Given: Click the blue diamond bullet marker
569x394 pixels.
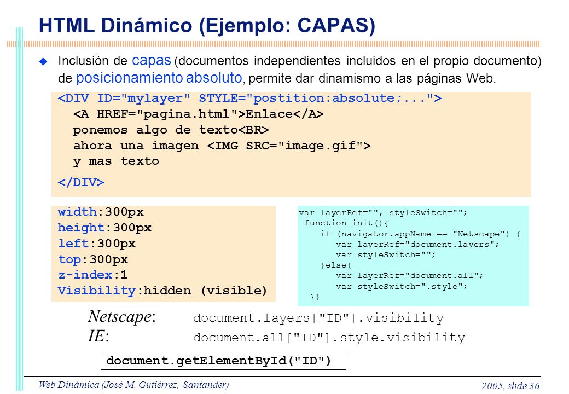Looking at the screenshot, I should click(x=44, y=61).
